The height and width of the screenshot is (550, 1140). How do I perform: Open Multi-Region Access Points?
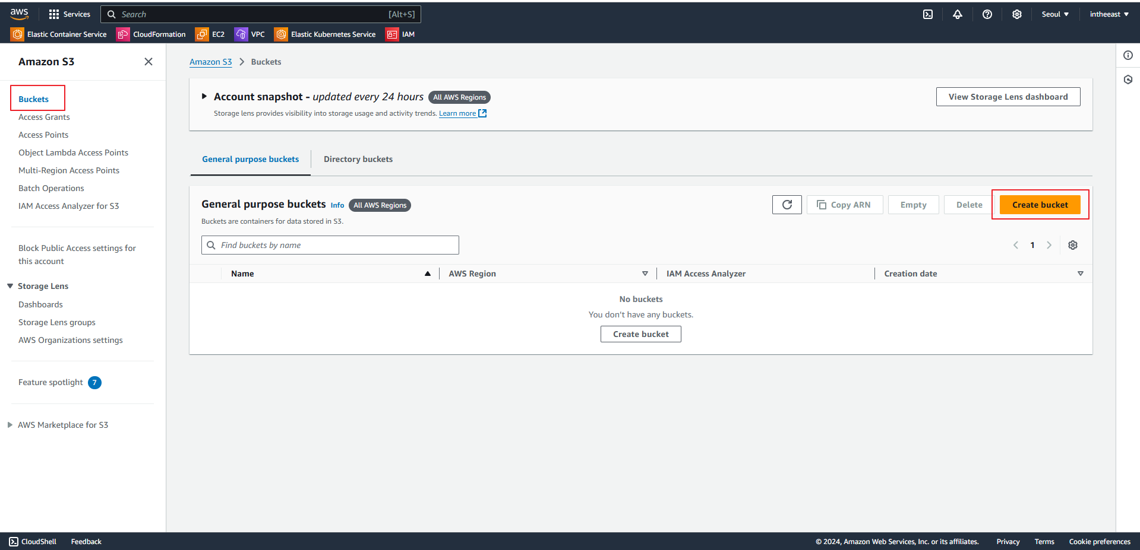click(69, 170)
